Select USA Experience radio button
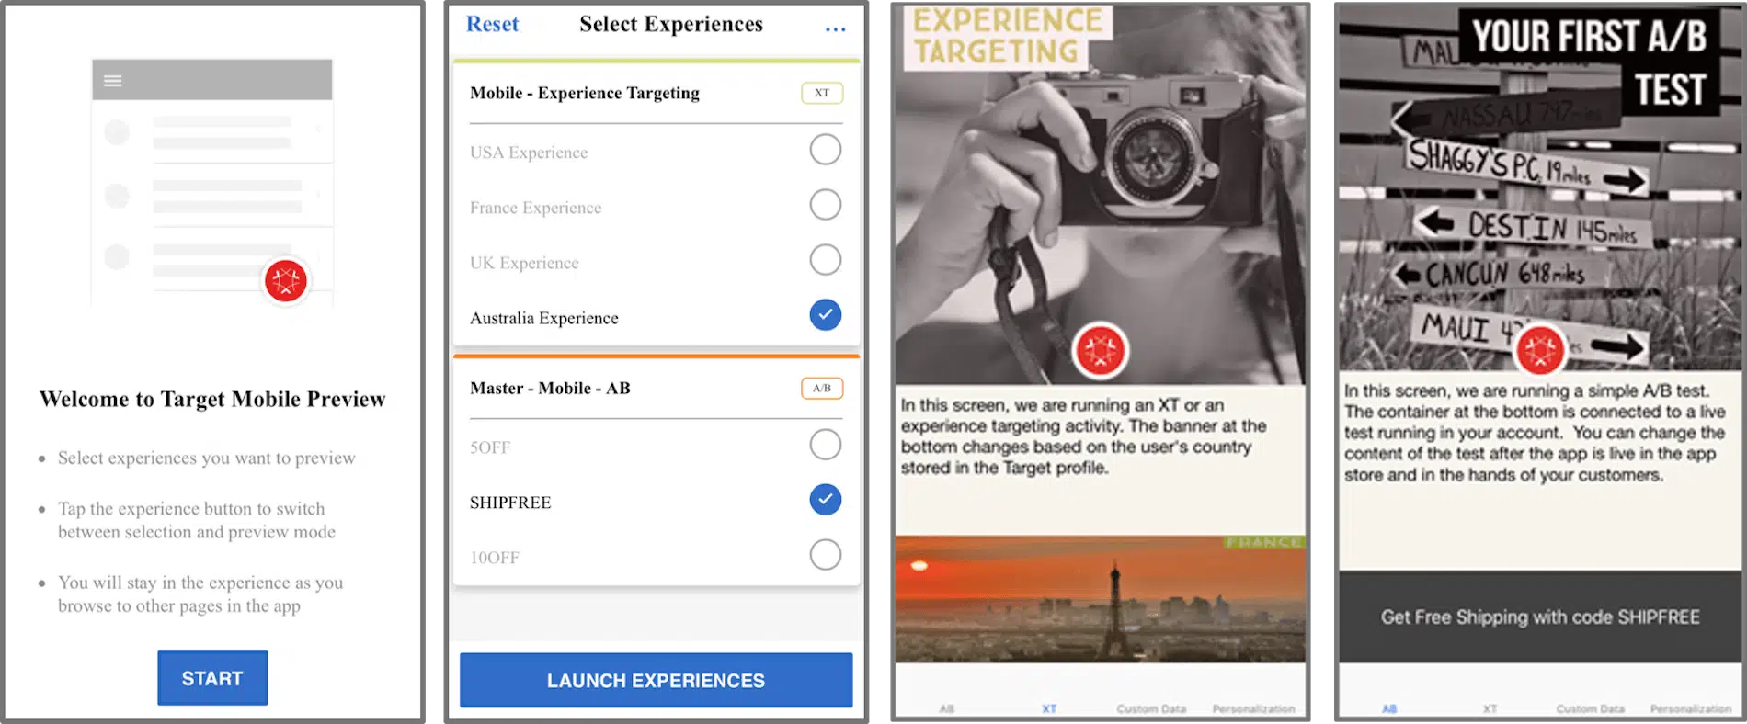The image size is (1747, 724). (x=825, y=149)
